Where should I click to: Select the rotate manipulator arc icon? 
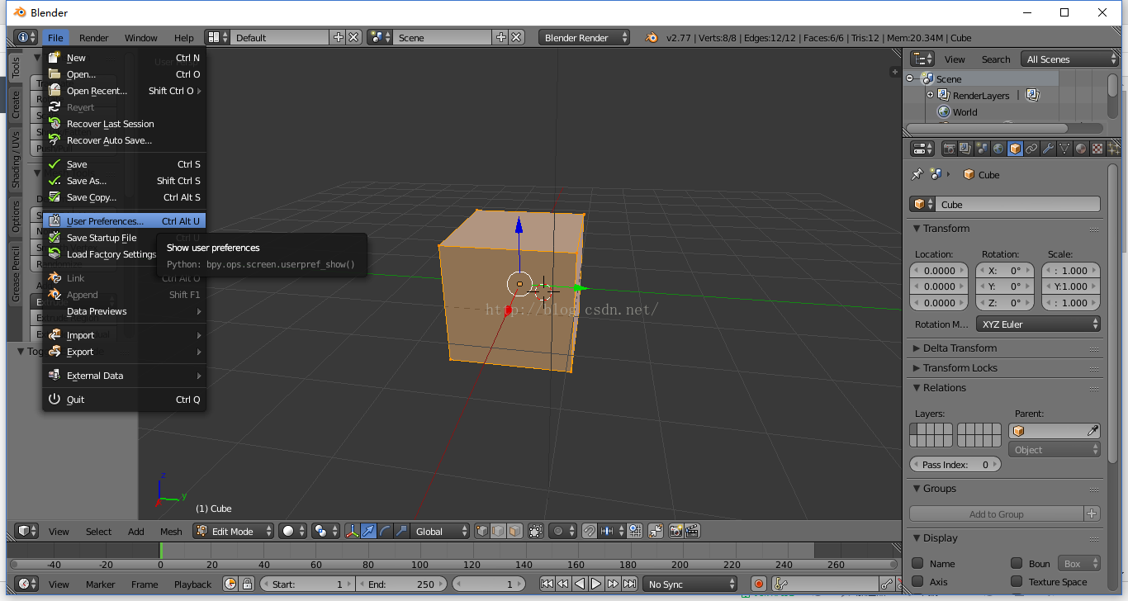point(385,531)
